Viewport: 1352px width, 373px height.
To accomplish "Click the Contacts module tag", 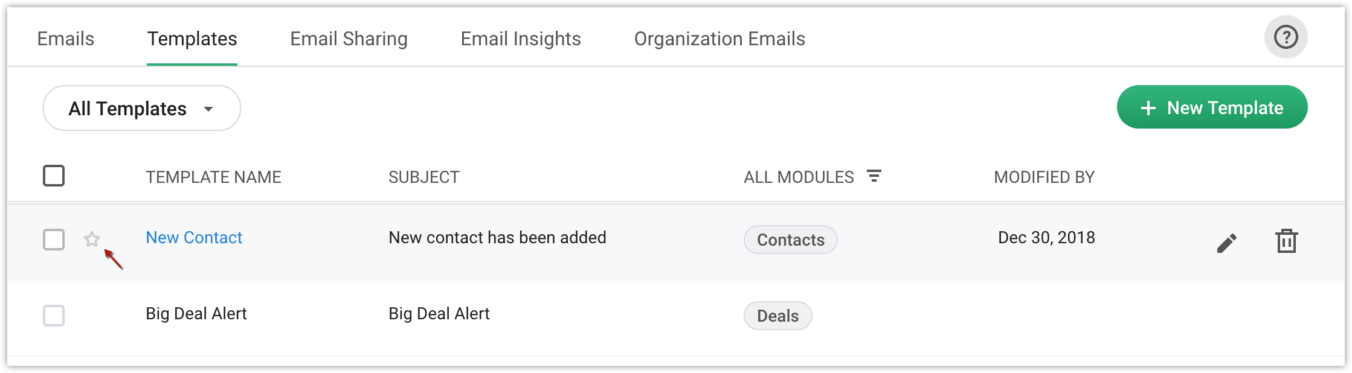I will click(790, 240).
